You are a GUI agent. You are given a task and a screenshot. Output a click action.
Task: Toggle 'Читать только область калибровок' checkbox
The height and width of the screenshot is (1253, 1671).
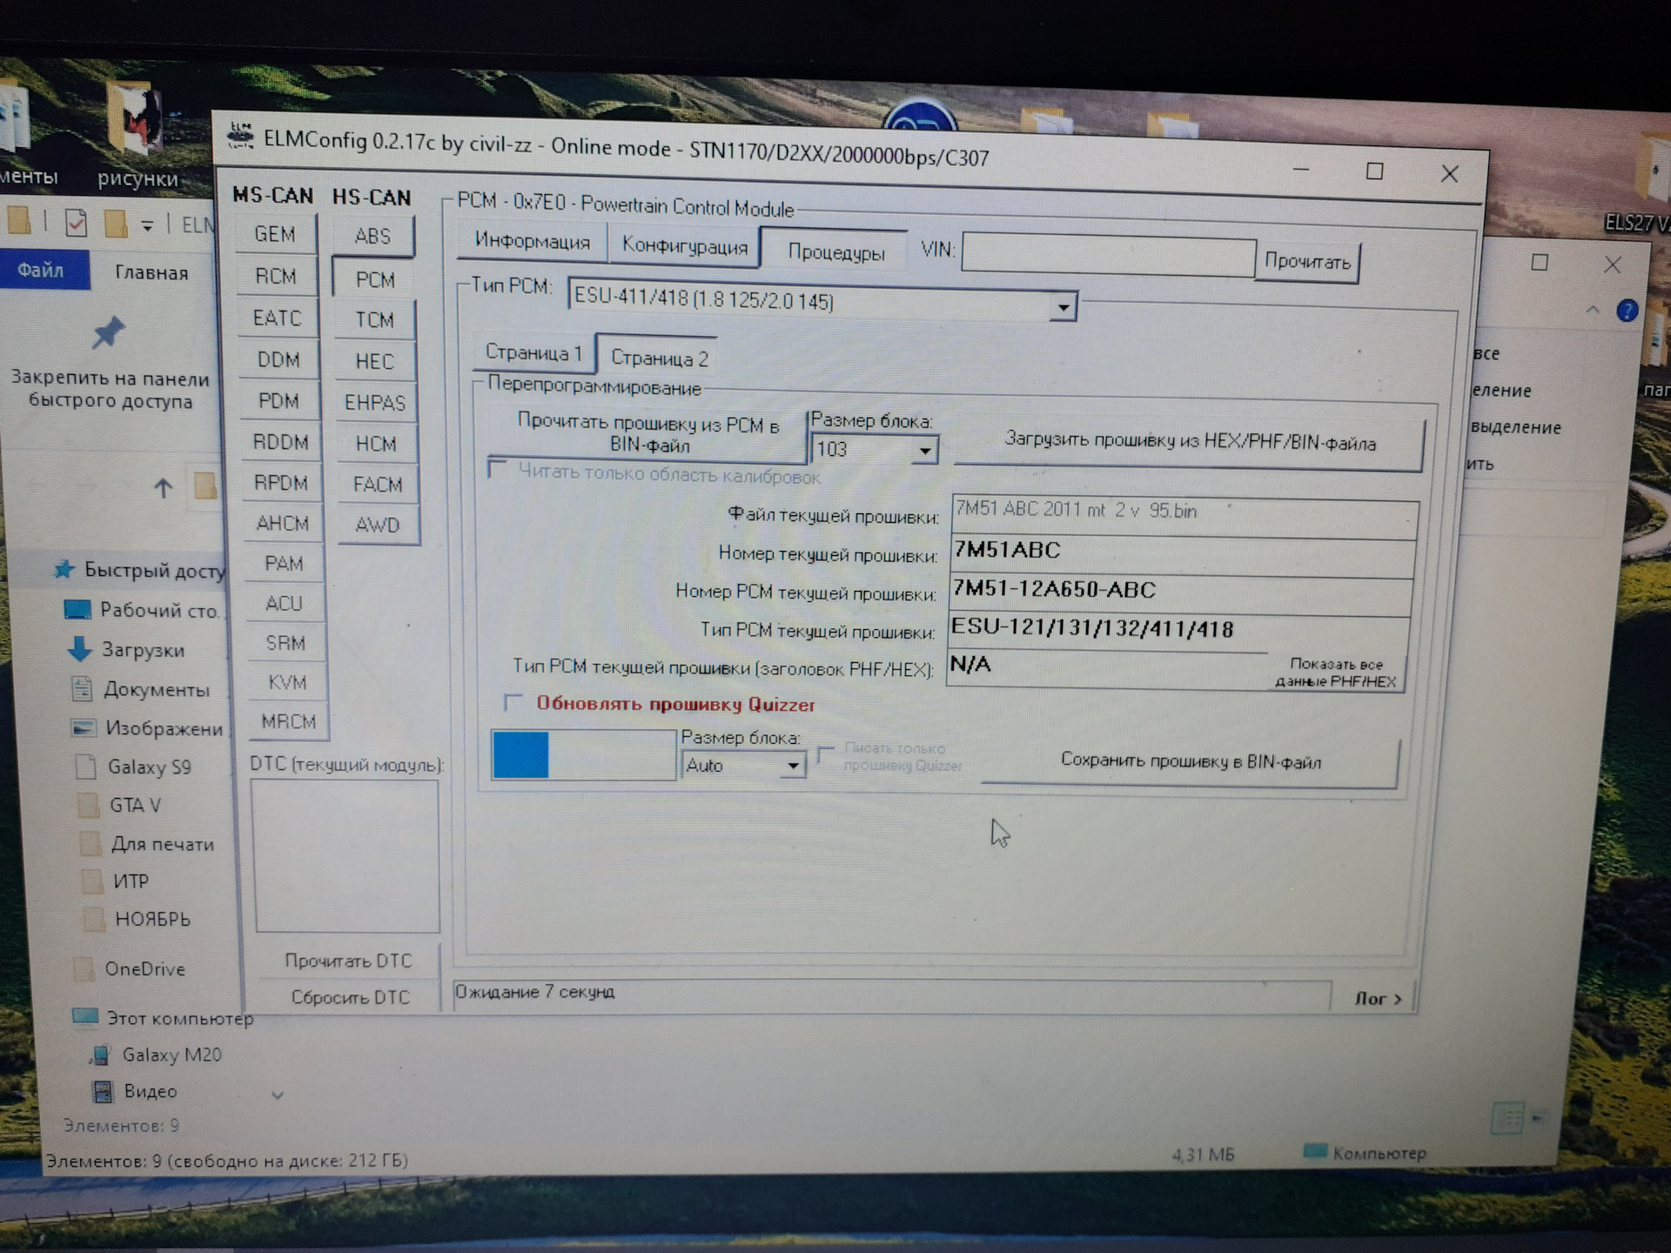tap(498, 471)
